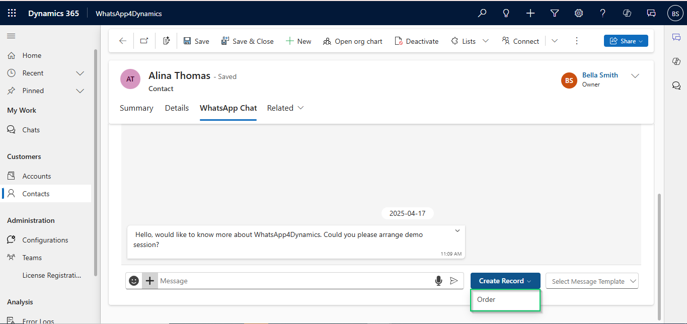Click Save & Close
The height and width of the screenshot is (324, 687).
pyautogui.click(x=247, y=41)
